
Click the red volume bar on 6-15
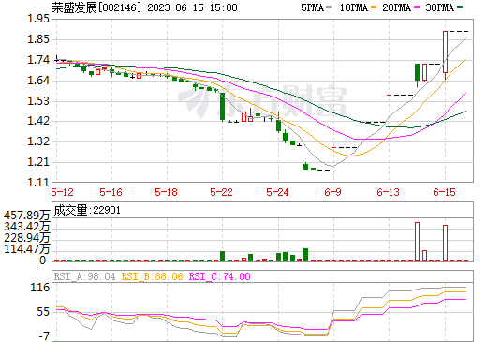(445, 243)
